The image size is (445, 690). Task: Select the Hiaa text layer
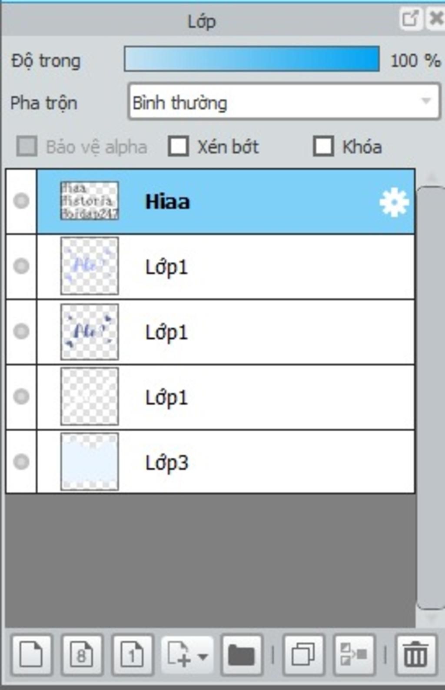pyautogui.click(x=261, y=202)
